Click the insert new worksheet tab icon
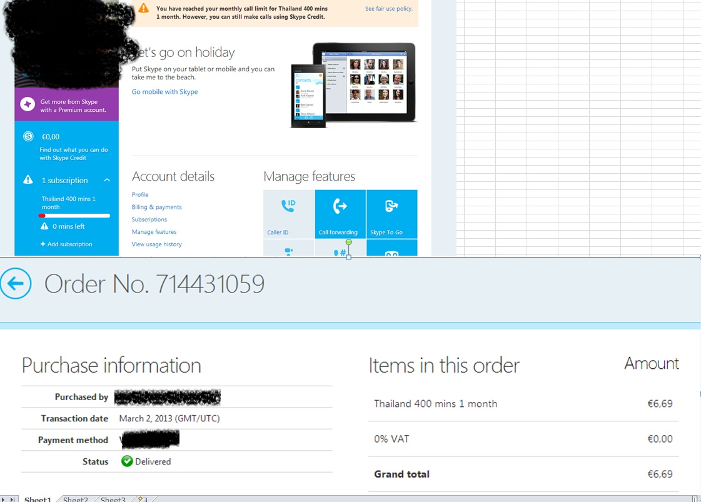Viewport: 701px width, 502px height. click(143, 499)
